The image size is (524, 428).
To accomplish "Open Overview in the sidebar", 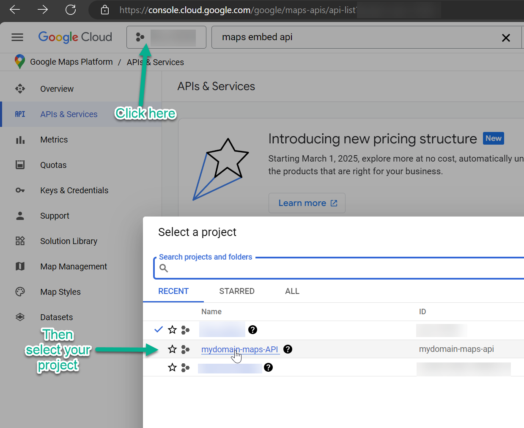I will (x=57, y=89).
